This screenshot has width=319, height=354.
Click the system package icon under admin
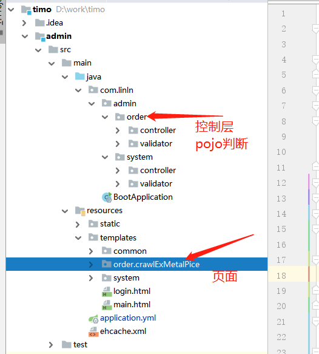coord(119,157)
